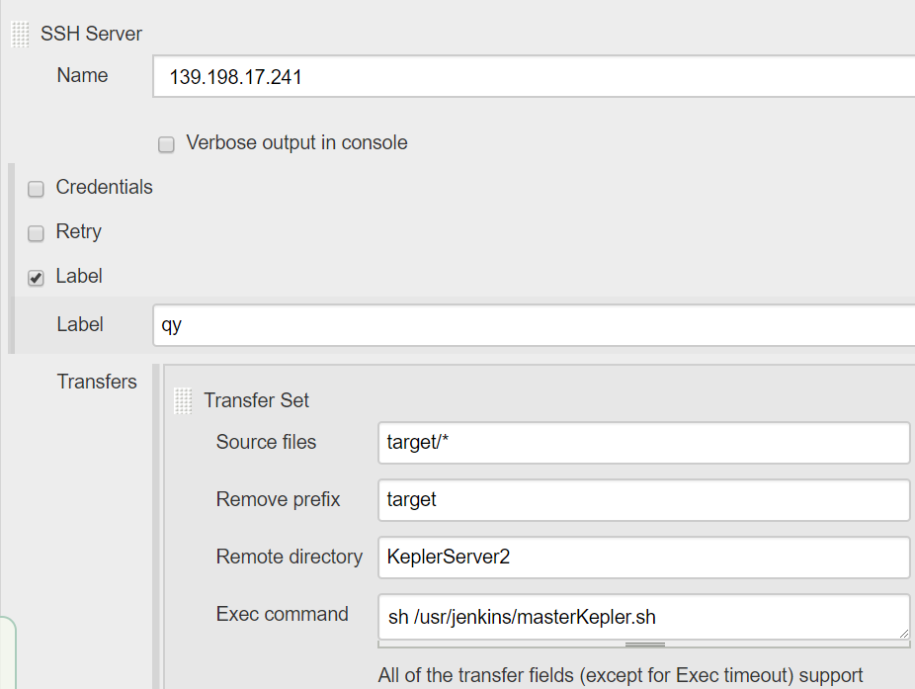The width and height of the screenshot is (915, 689).
Task: Grab the Exec command textarea resize corner
Action: click(903, 633)
